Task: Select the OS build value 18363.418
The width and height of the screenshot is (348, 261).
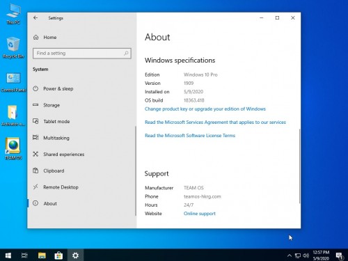Action: [x=194, y=100]
